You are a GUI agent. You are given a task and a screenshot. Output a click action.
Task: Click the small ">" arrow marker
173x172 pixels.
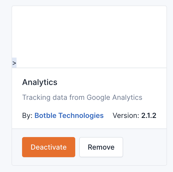click(14, 63)
